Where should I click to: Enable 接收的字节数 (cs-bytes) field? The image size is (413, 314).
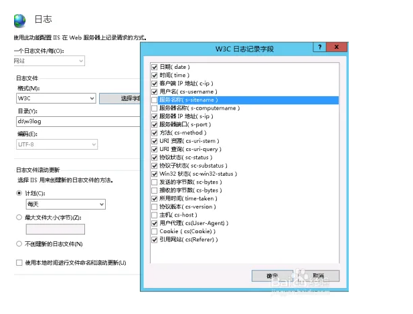click(x=155, y=190)
